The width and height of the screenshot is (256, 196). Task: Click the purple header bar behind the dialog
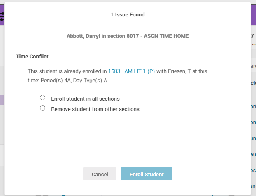coord(254,16)
